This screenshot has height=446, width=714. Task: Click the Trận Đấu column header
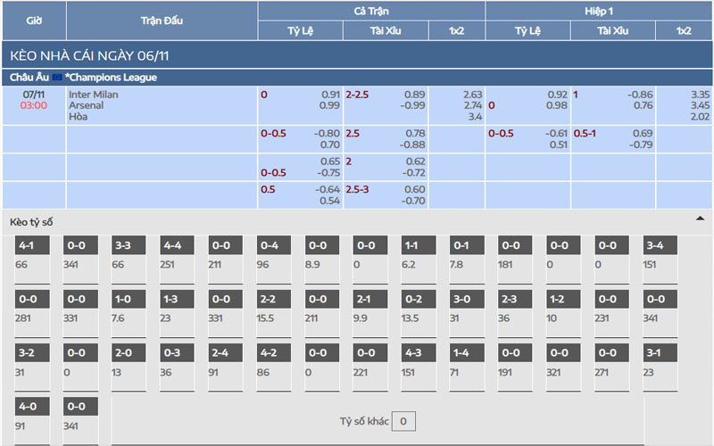(x=162, y=20)
